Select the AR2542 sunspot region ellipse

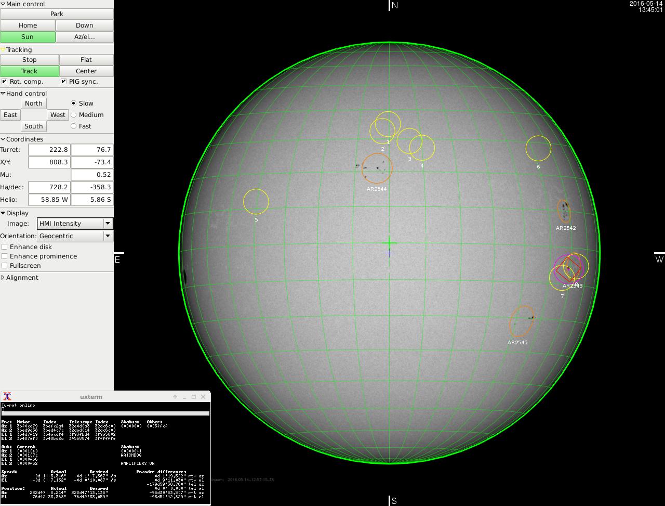pos(564,211)
